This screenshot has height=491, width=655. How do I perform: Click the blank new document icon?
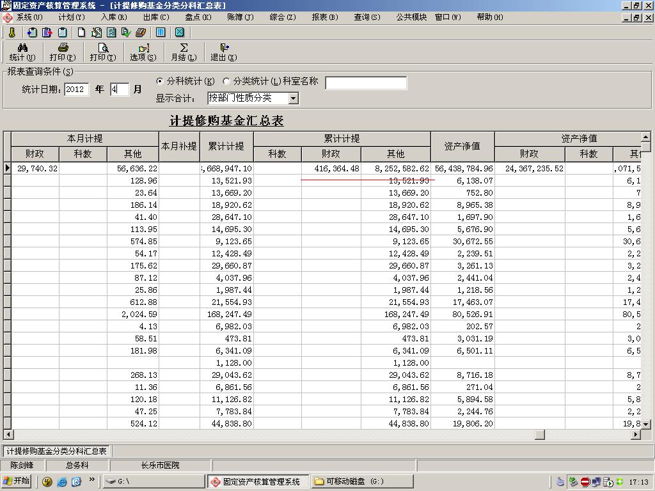click(81, 32)
